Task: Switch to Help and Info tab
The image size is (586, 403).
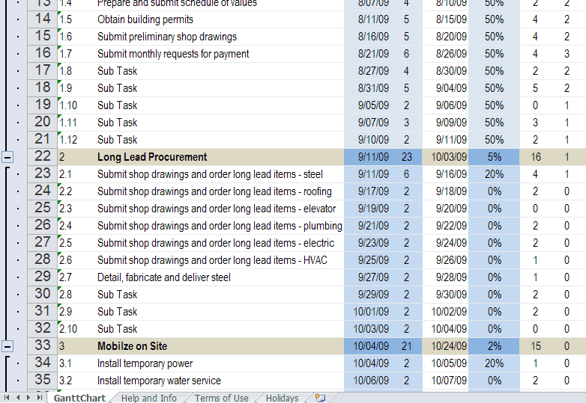Action: (148, 398)
